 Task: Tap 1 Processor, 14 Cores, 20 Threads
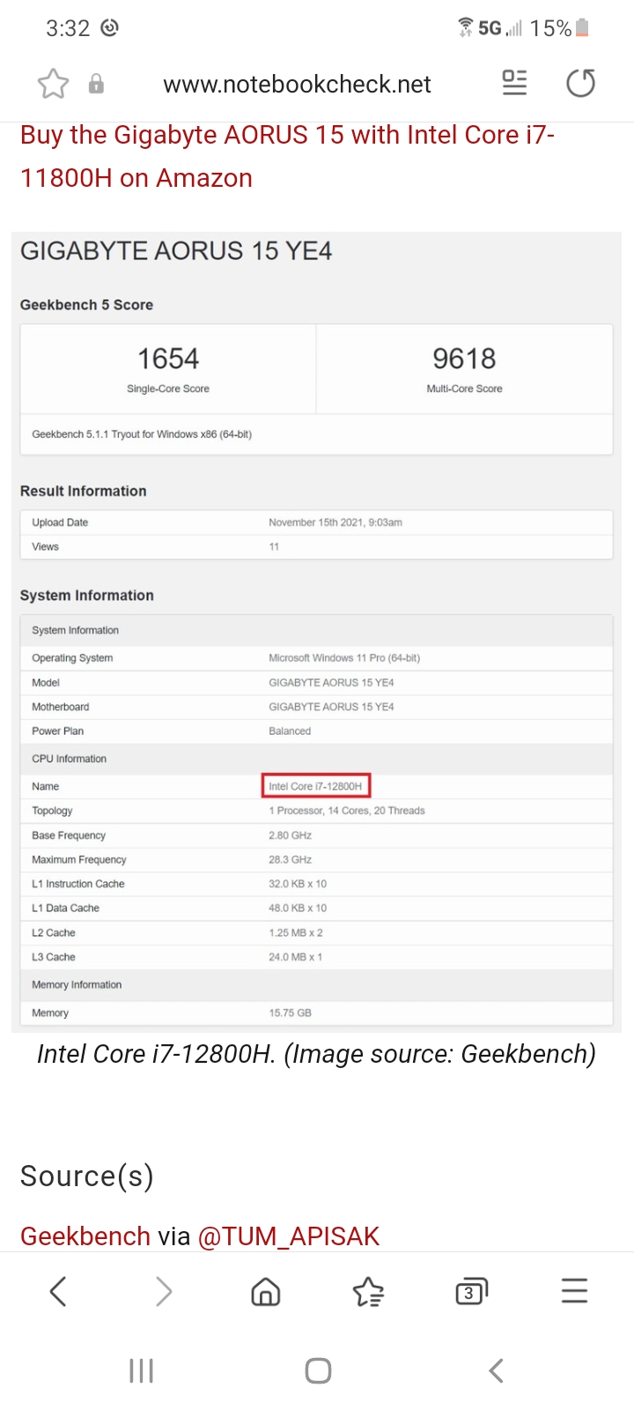347,811
